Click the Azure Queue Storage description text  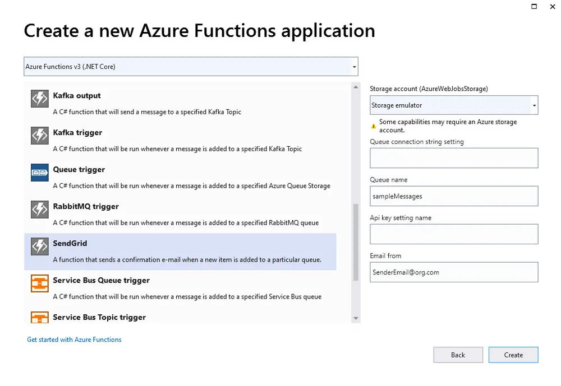191,186
